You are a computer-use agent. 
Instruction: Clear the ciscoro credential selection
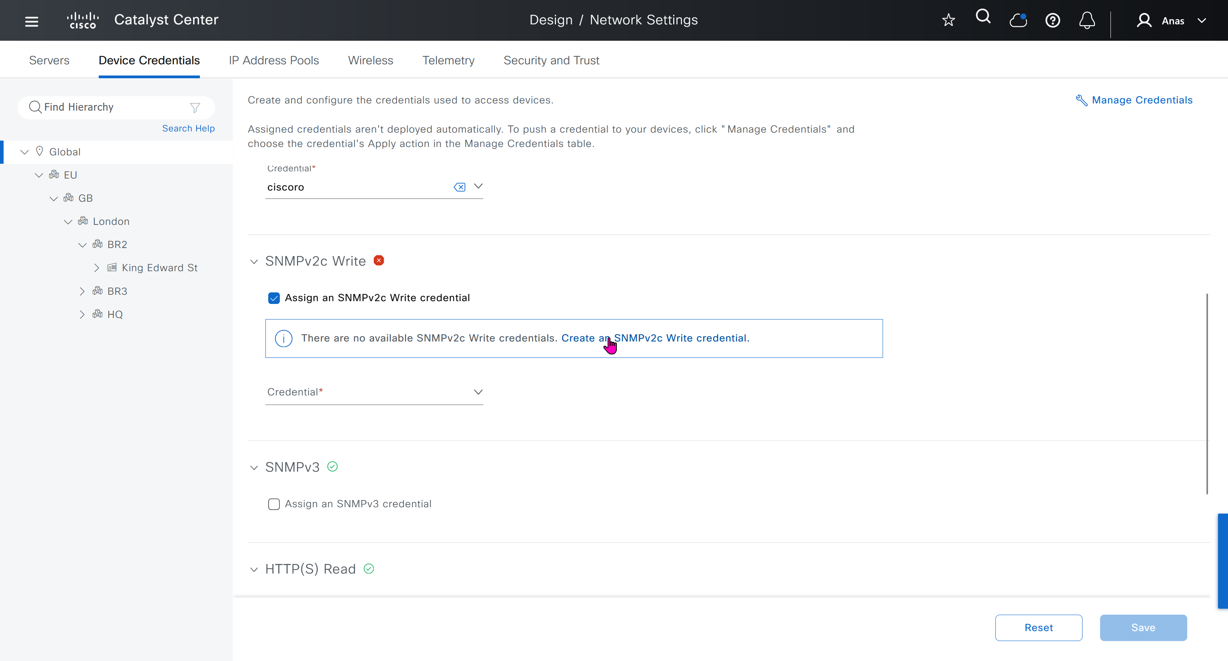459,187
